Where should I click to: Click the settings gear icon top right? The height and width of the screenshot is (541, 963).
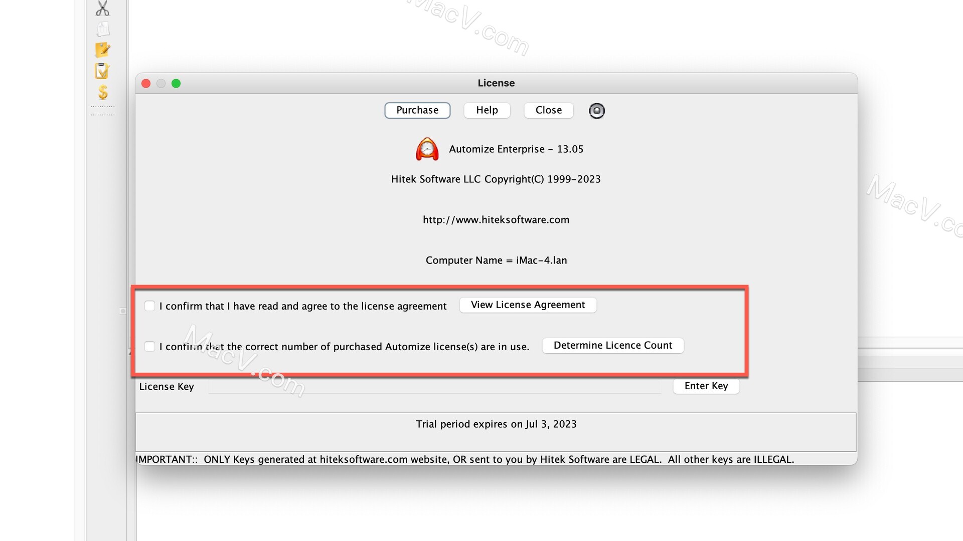point(596,110)
